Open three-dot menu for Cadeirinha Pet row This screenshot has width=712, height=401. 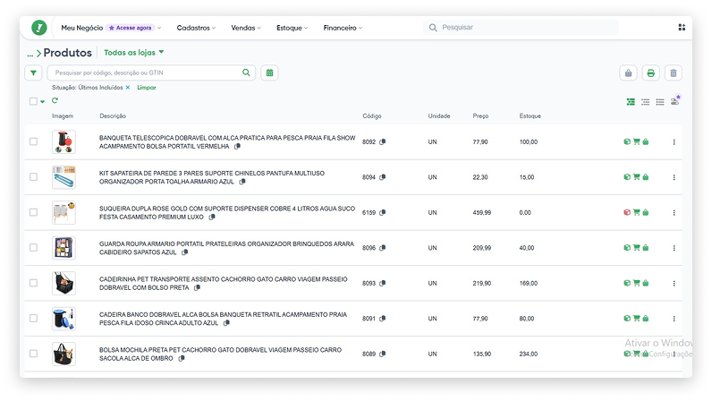[674, 283]
